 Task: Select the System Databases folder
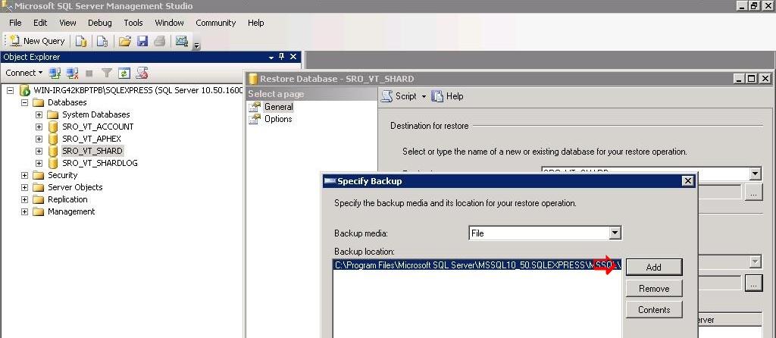click(96, 114)
